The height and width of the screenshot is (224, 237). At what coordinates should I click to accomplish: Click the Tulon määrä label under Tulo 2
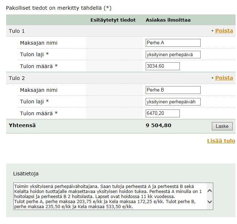(39, 113)
